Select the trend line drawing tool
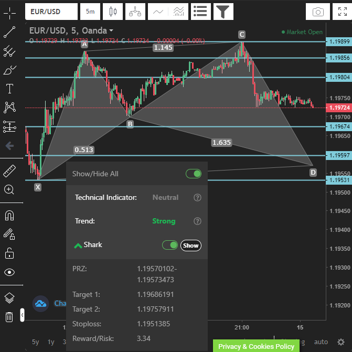Viewport: 352px width, 352px height. pyautogui.click(x=9, y=32)
